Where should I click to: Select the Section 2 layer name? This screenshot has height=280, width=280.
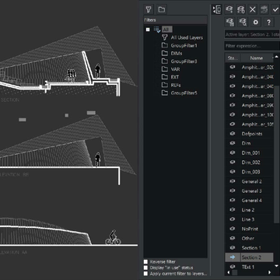(x=251, y=257)
